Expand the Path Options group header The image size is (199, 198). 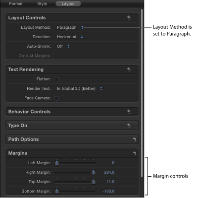pyautogui.click(x=72, y=139)
